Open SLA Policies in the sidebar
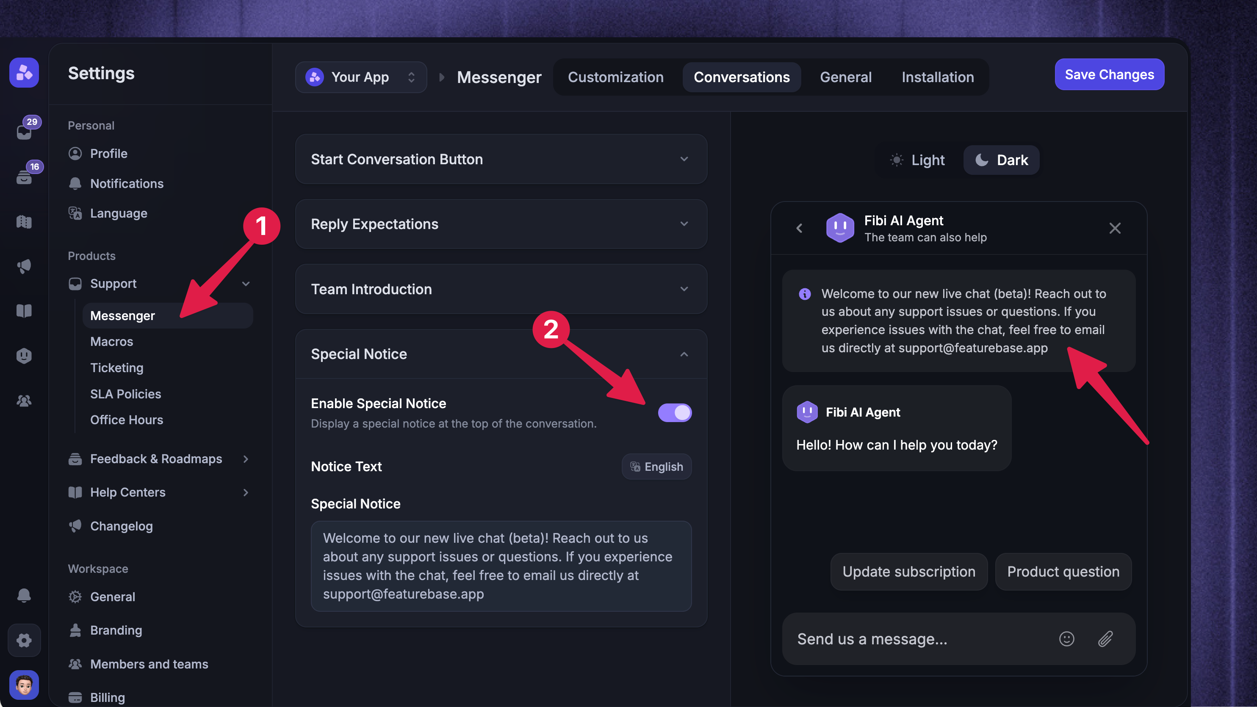1257x707 pixels. click(125, 394)
